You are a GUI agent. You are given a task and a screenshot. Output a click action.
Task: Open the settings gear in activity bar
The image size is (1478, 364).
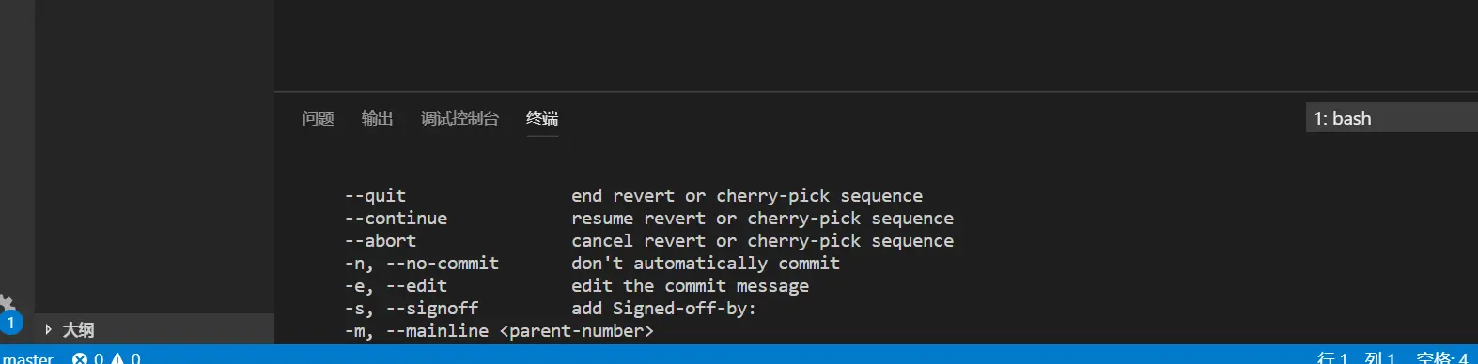point(8,302)
